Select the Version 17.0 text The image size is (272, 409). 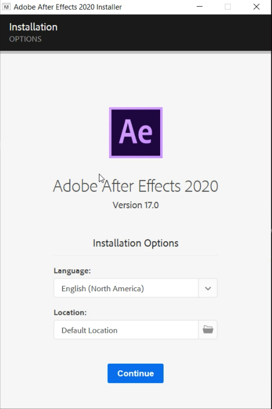tap(135, 205)
